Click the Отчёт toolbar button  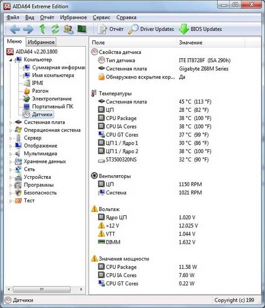coord(111,29)
